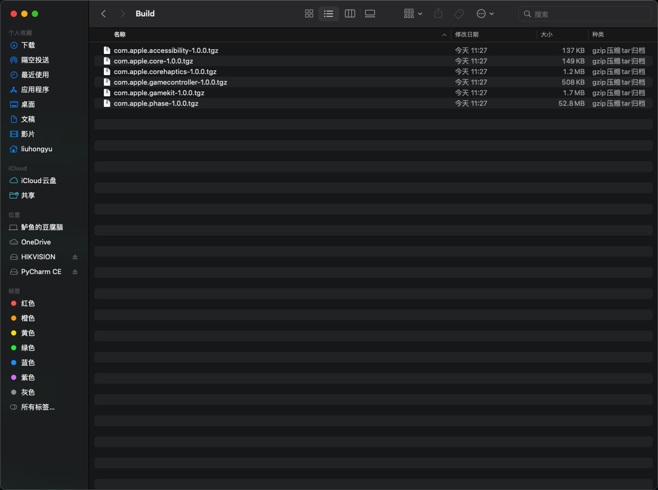Sort by the 名称 column header

point(120,34)
